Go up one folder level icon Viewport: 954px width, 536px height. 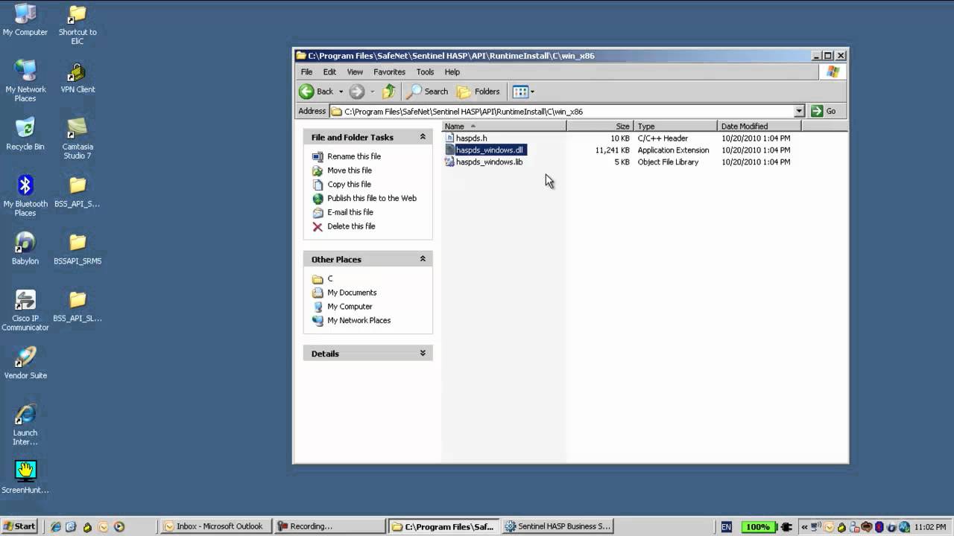click(x=388, y=92)
